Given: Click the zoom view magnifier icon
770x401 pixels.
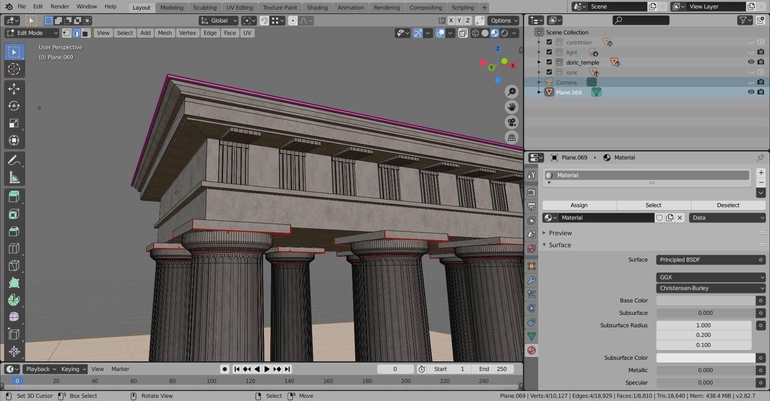Looking at the screenshot, I should coord(512,92).
